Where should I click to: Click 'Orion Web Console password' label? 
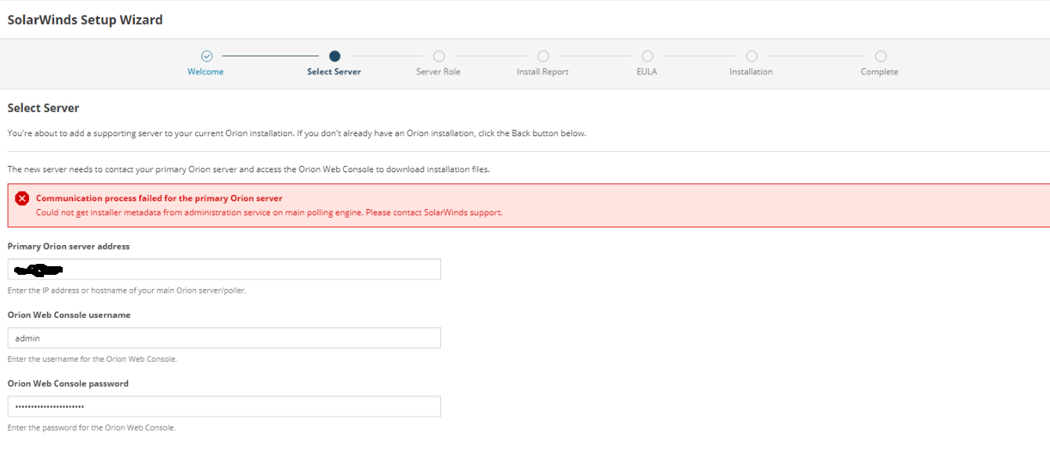68,384
